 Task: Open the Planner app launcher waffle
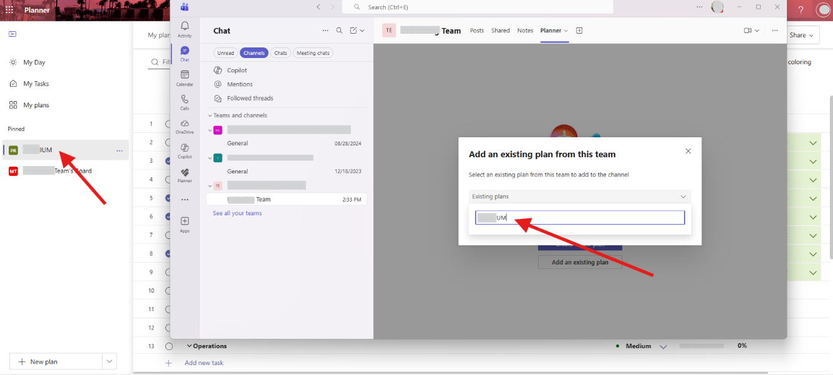click(9, 10)
